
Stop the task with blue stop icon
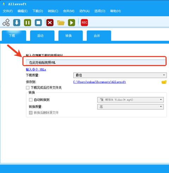[38, 23]
